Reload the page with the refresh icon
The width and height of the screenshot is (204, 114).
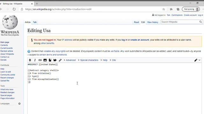pyautogui.click(x=14, y=9)
